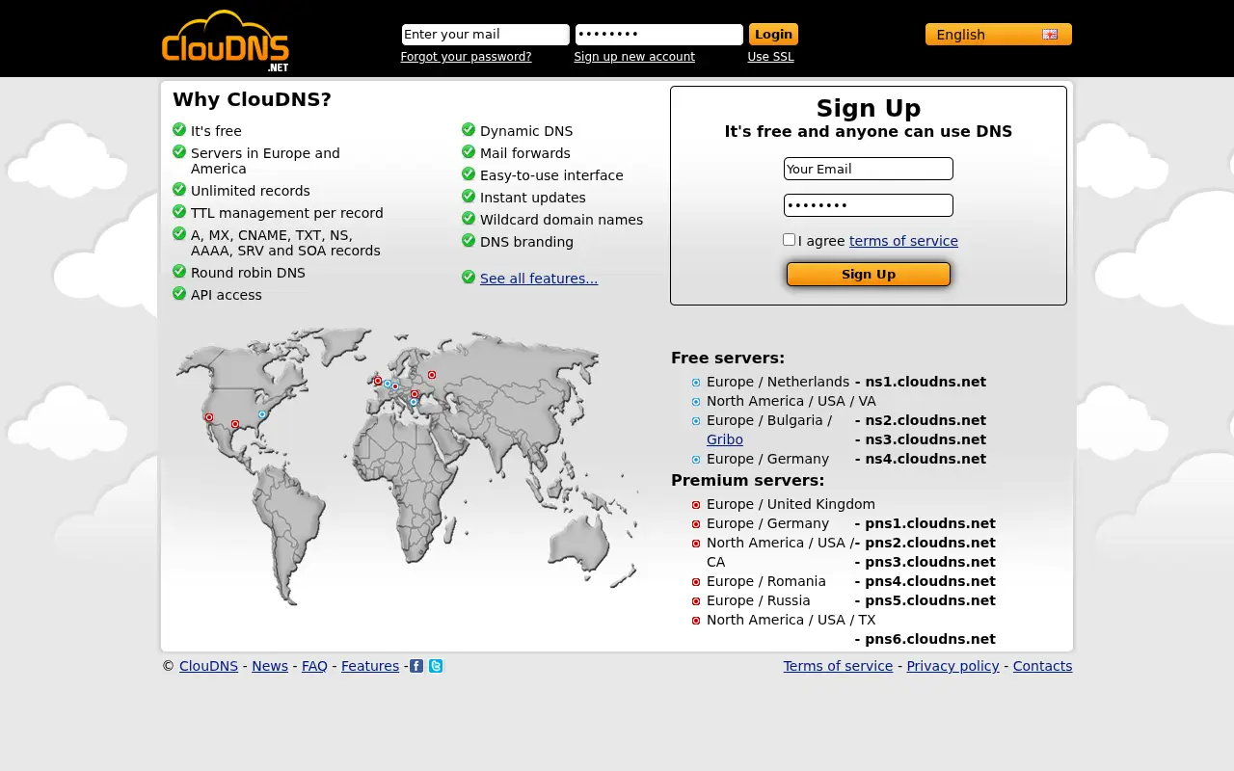This screenshot has height=771, width=1234.
Task: Open the FAQ footer link
Action: [314, 666]
